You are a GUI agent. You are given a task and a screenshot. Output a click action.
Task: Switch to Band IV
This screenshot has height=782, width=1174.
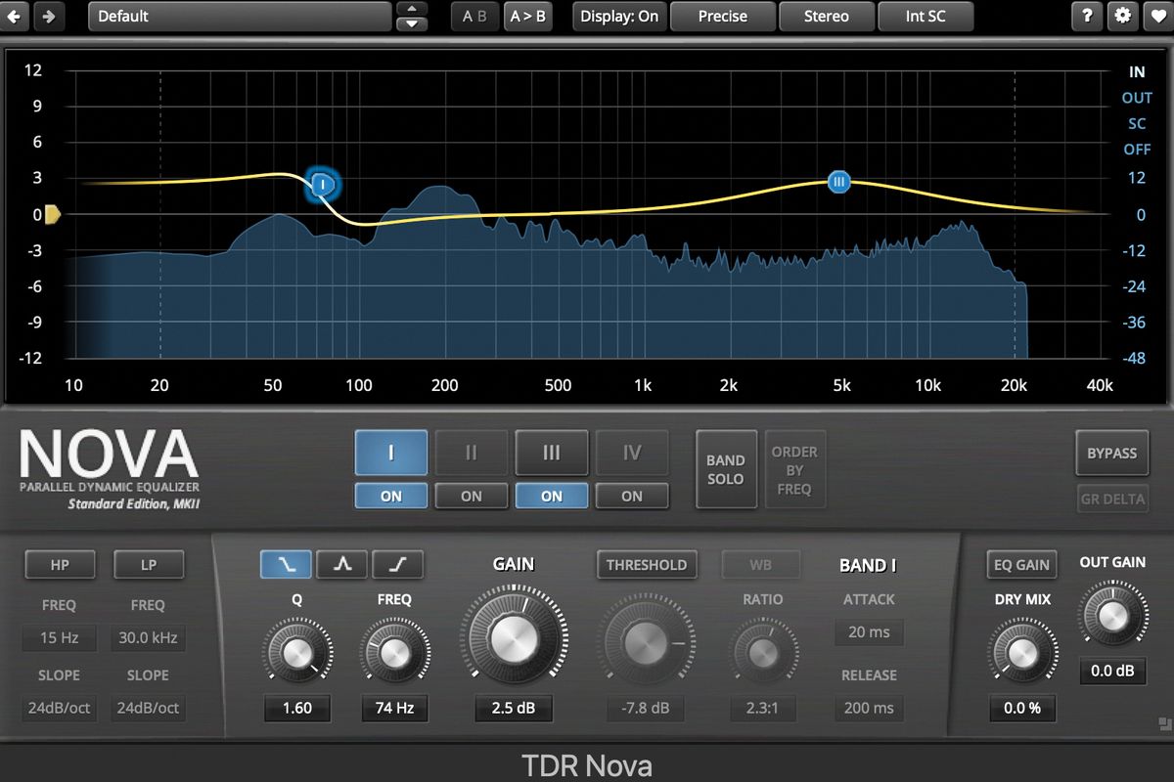click(632, 453)
